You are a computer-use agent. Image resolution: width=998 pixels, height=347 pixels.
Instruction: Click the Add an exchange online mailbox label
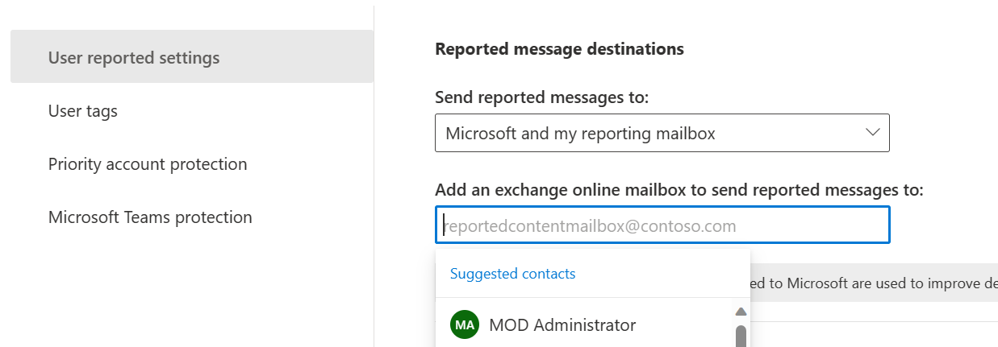click(x=679, y=190)
